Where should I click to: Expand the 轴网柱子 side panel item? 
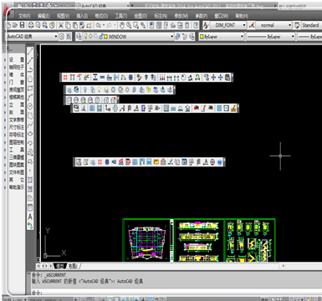point(14,67)
